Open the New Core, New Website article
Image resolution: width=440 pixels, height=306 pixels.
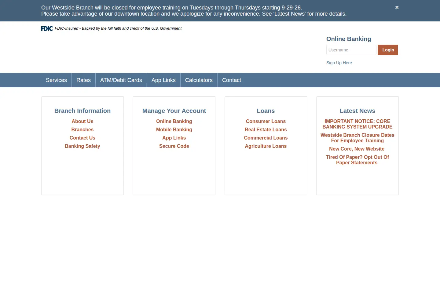point(357,149)
